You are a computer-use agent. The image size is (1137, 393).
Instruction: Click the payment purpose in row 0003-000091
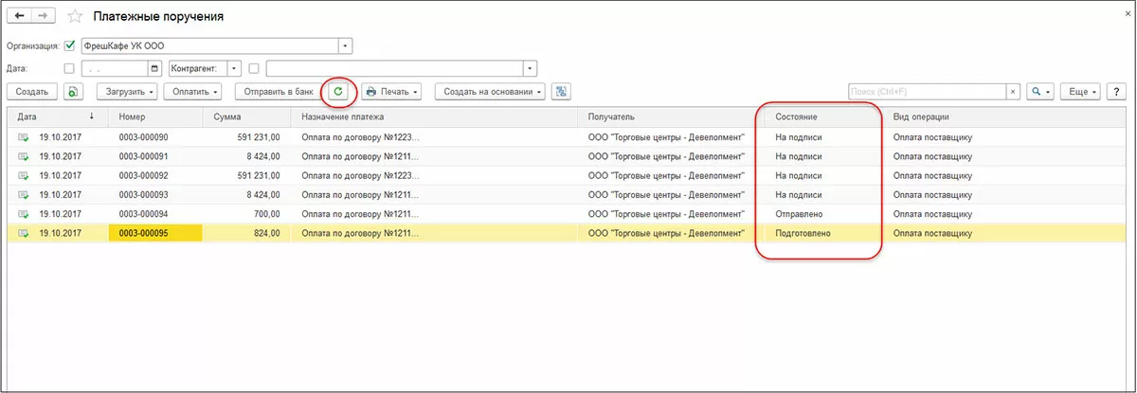click(434, 156)
